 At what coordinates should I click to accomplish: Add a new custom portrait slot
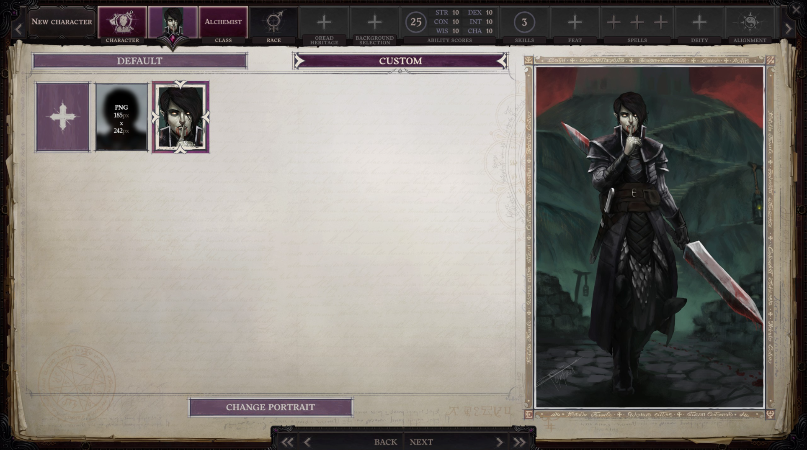63,117
